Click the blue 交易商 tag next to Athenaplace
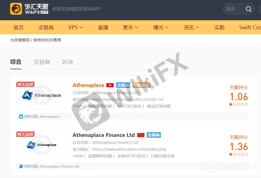261x178 pixels. (x=123, y=85)
